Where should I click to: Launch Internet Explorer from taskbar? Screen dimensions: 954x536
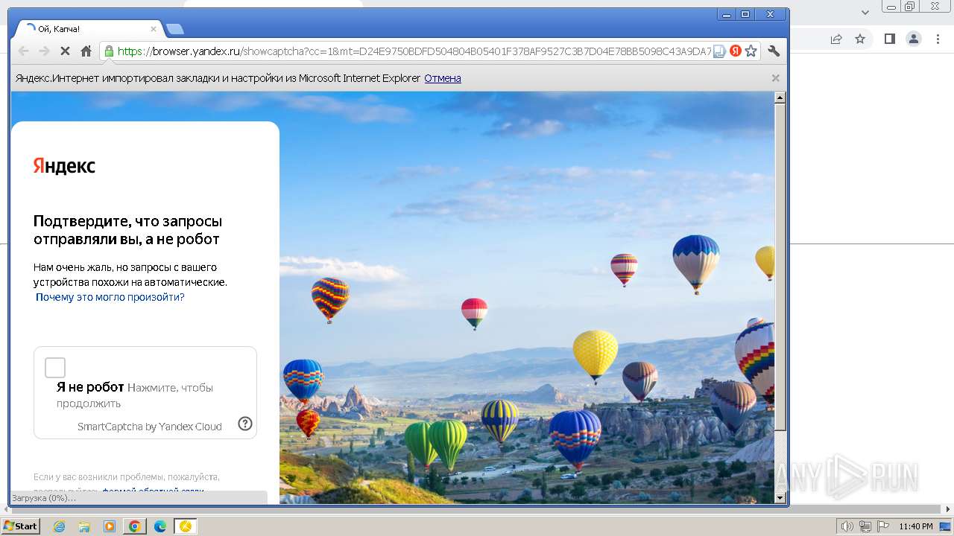60,526
